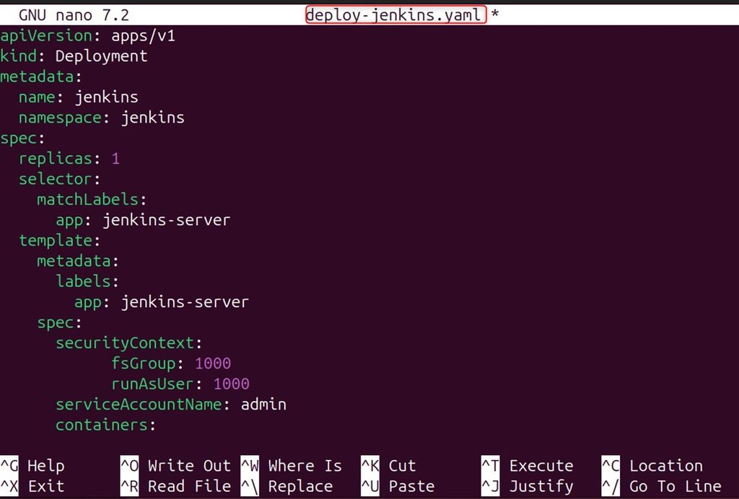Click the ^X Exit shortcut
Viewport: 739px width, 499px height.
(x=32, y=486)
